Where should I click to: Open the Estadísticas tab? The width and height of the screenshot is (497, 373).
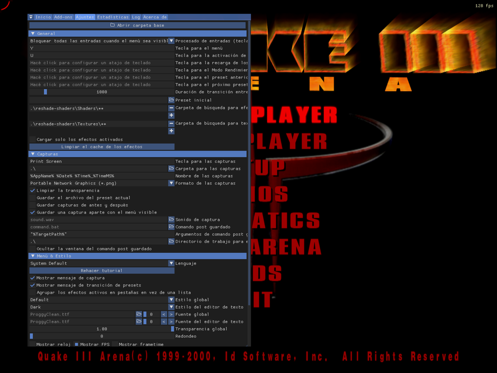pos(113,17)
